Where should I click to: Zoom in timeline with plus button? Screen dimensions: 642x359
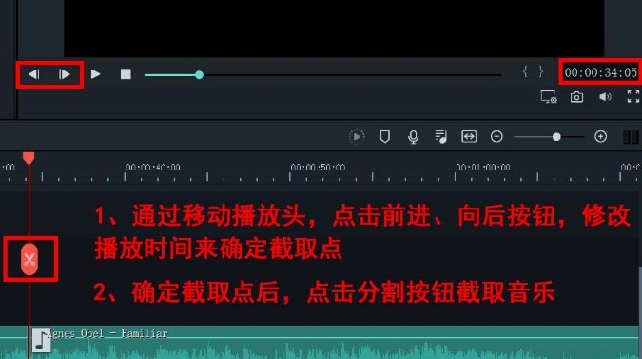pyautogui.click(x=601, y=136)
